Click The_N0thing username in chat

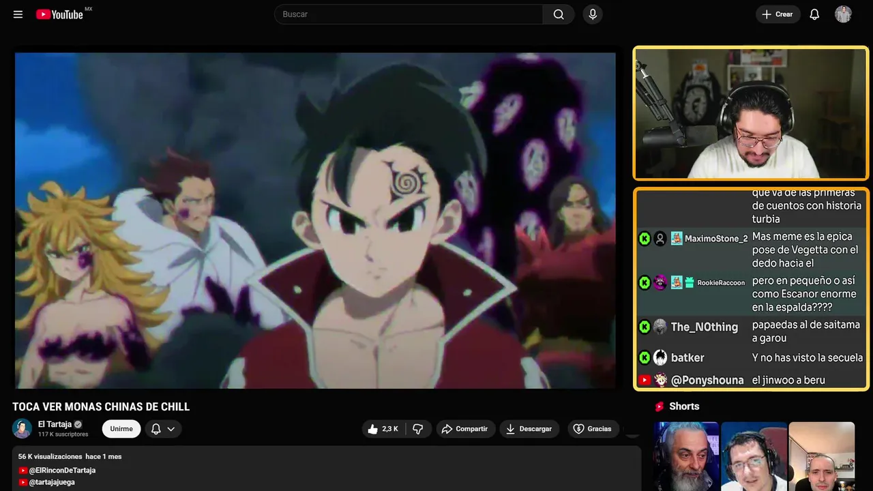coord(705,327)
